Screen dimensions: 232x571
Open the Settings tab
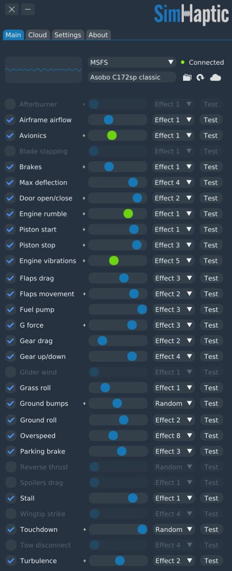[68, 35]
